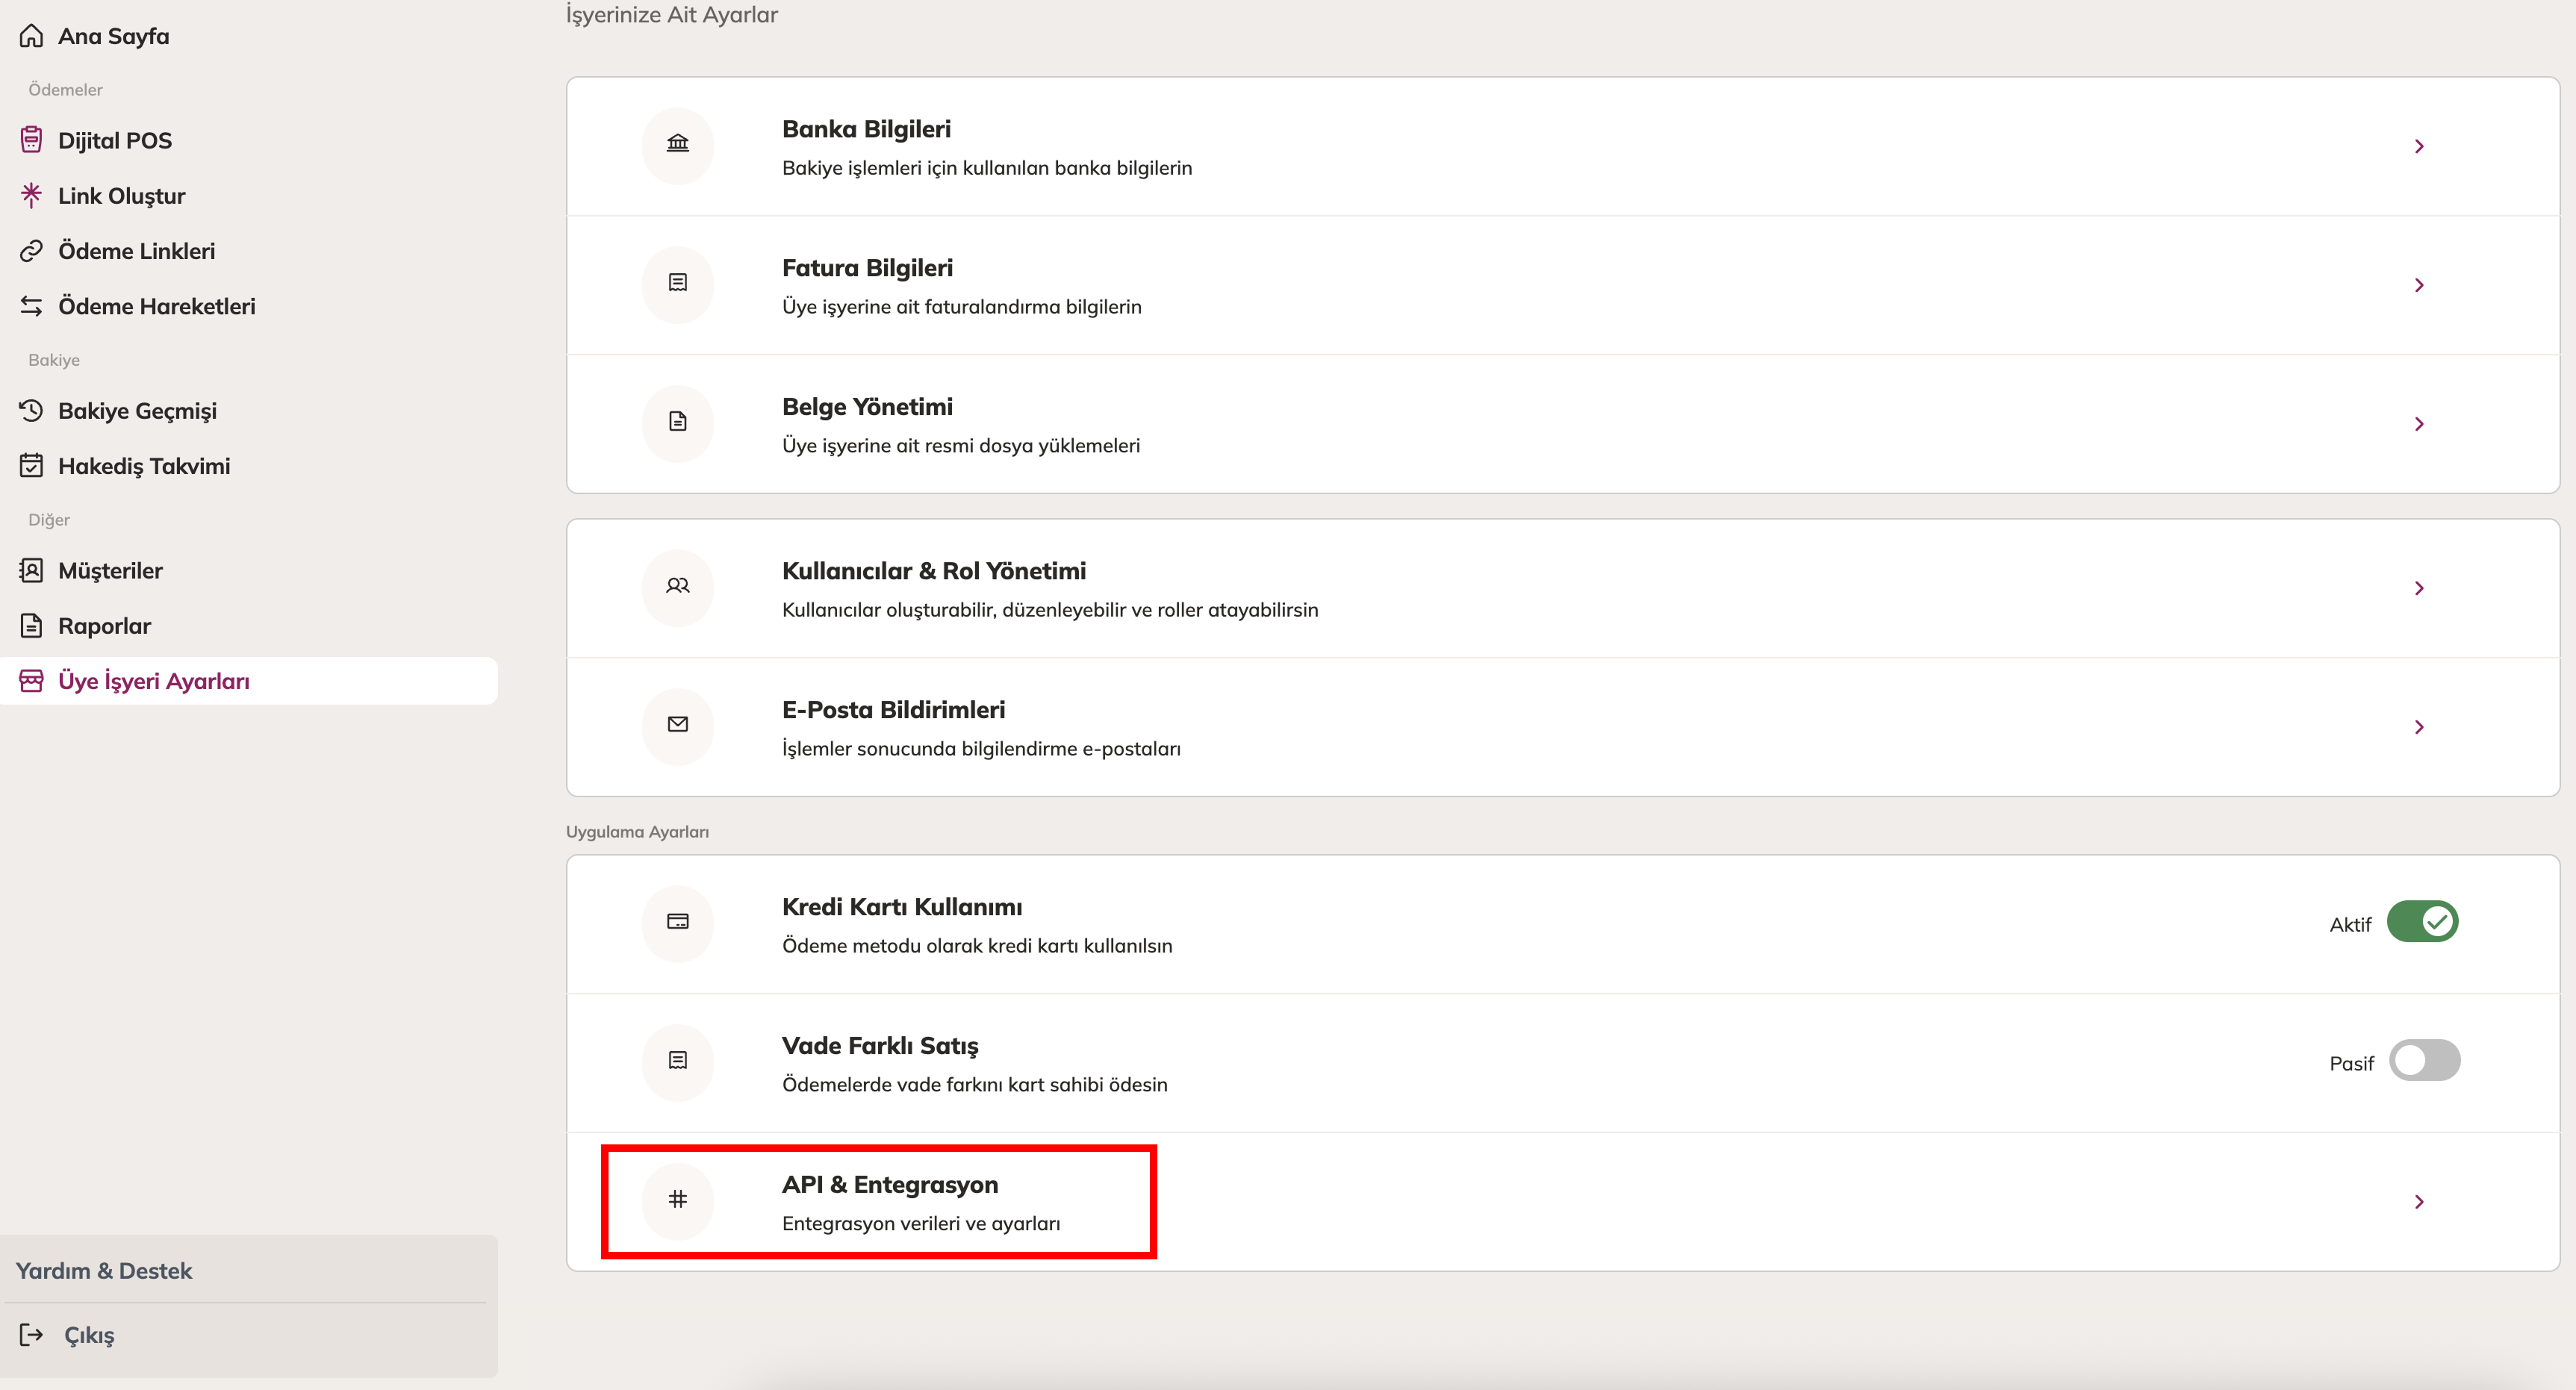The width and height of the screenshot is (2576, 1390).
Task: Click the Çıkış logout link
Action: point(88,1335)
